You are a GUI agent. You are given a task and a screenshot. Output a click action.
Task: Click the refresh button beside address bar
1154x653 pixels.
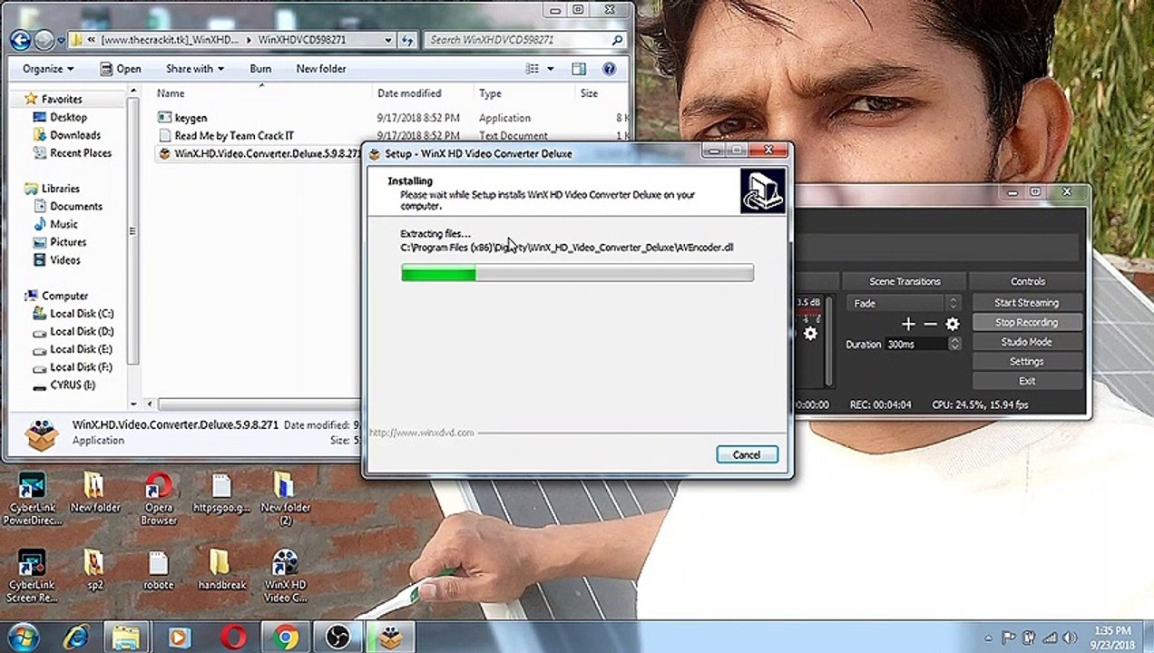pyautogui.click(x=408, y=40)
